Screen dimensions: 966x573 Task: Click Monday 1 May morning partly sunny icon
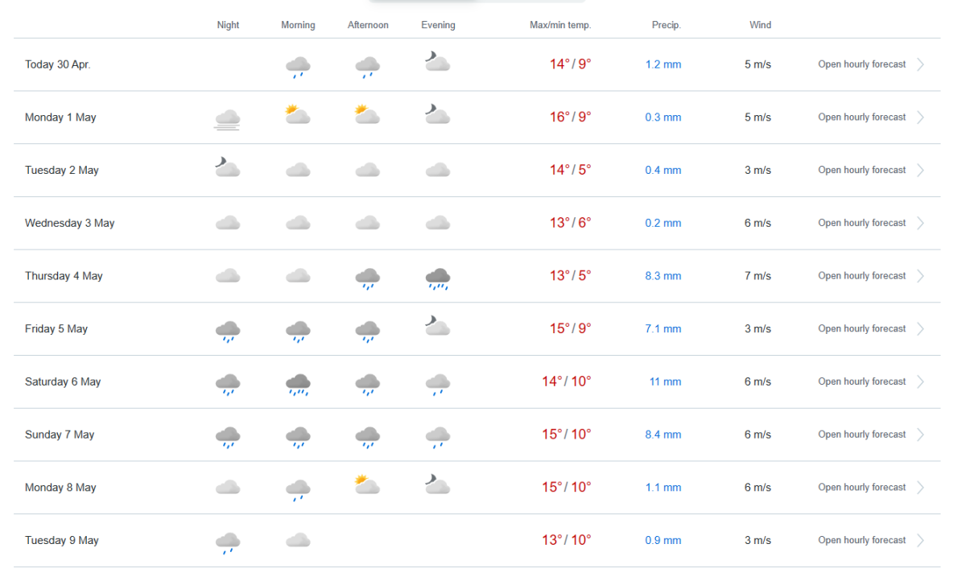[x=298, y=114]
